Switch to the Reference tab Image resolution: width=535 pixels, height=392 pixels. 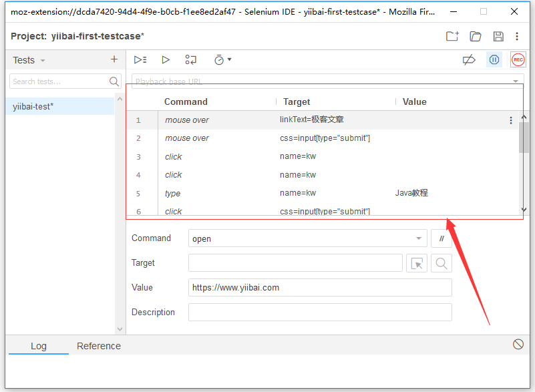click(x=99, y=346)
